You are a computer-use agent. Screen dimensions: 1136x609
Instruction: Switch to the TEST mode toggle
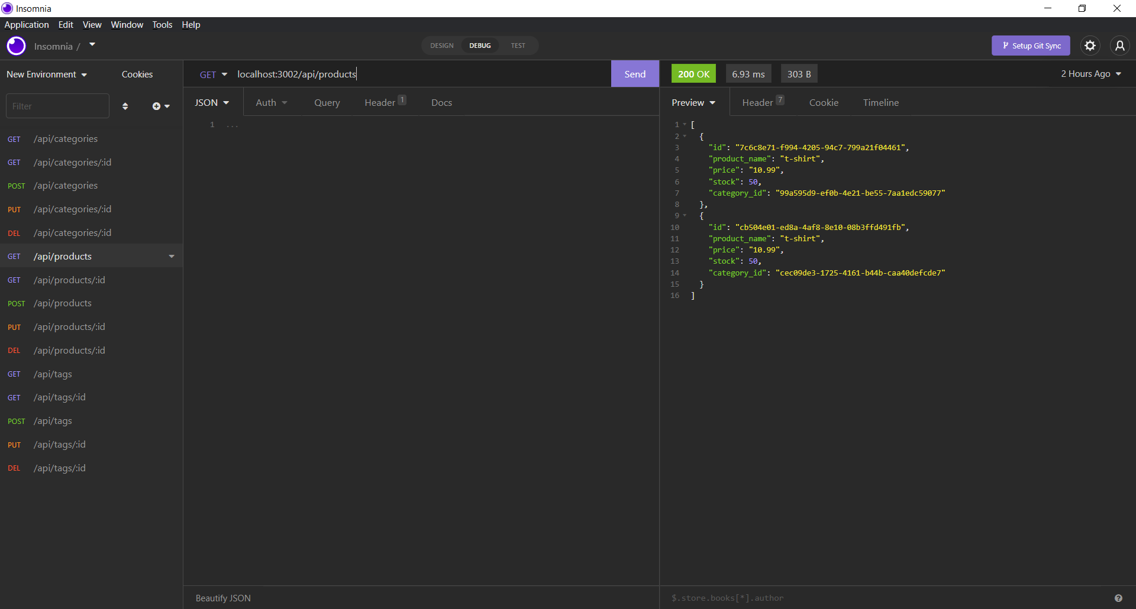point(518,46)
